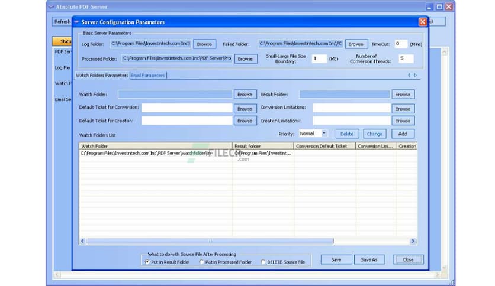Click the horizontal scrollbar thumb of the list
Image resolution: width=495 pixels, height=286 pixels.
tap(210, 241)
